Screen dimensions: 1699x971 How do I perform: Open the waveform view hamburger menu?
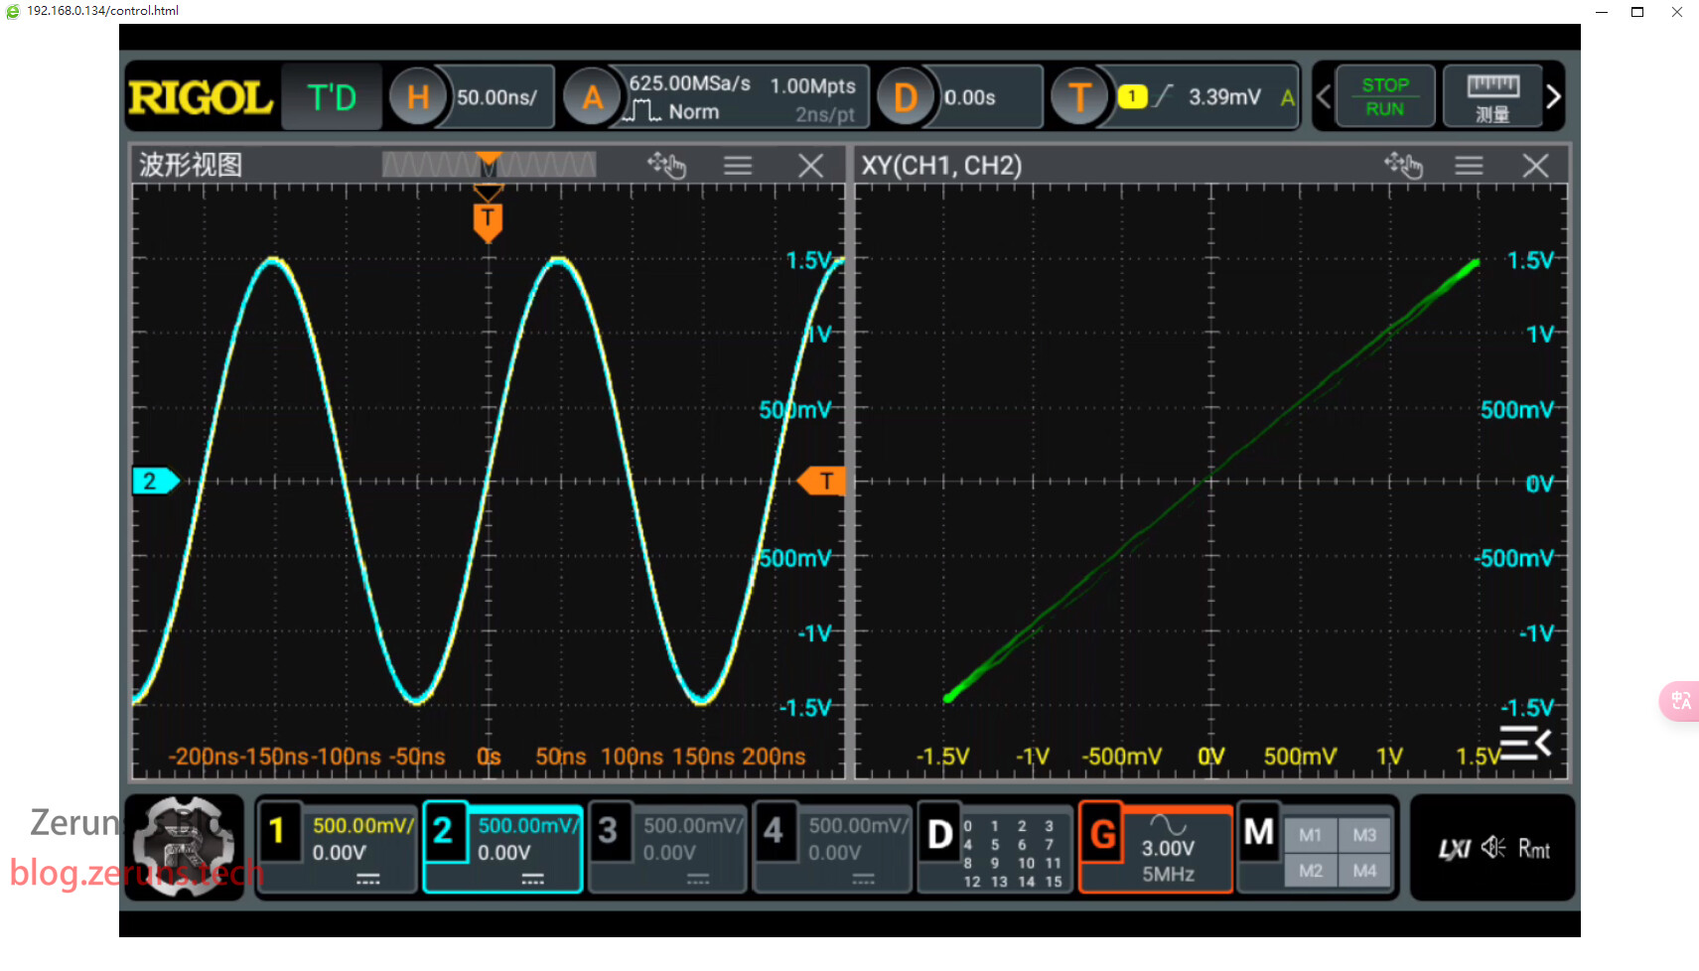click(737, 166)
